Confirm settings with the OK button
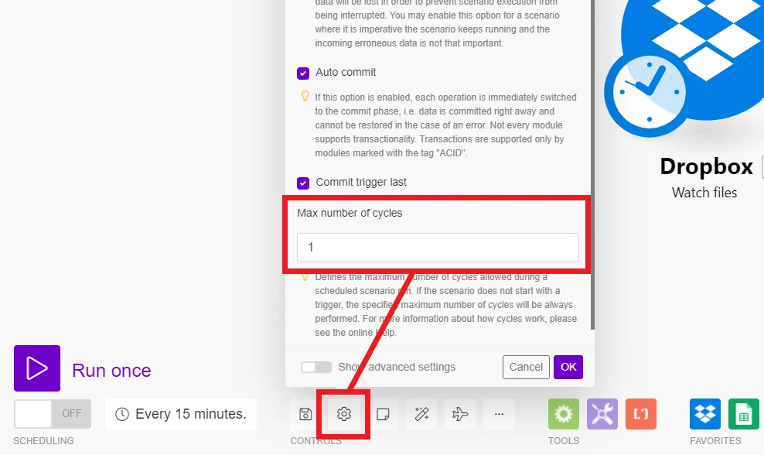The image size is (764, 455). 568,367
